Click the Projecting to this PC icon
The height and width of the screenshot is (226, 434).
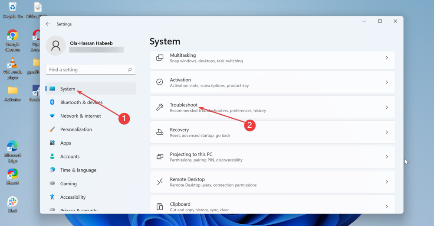(x=160, y=157)
